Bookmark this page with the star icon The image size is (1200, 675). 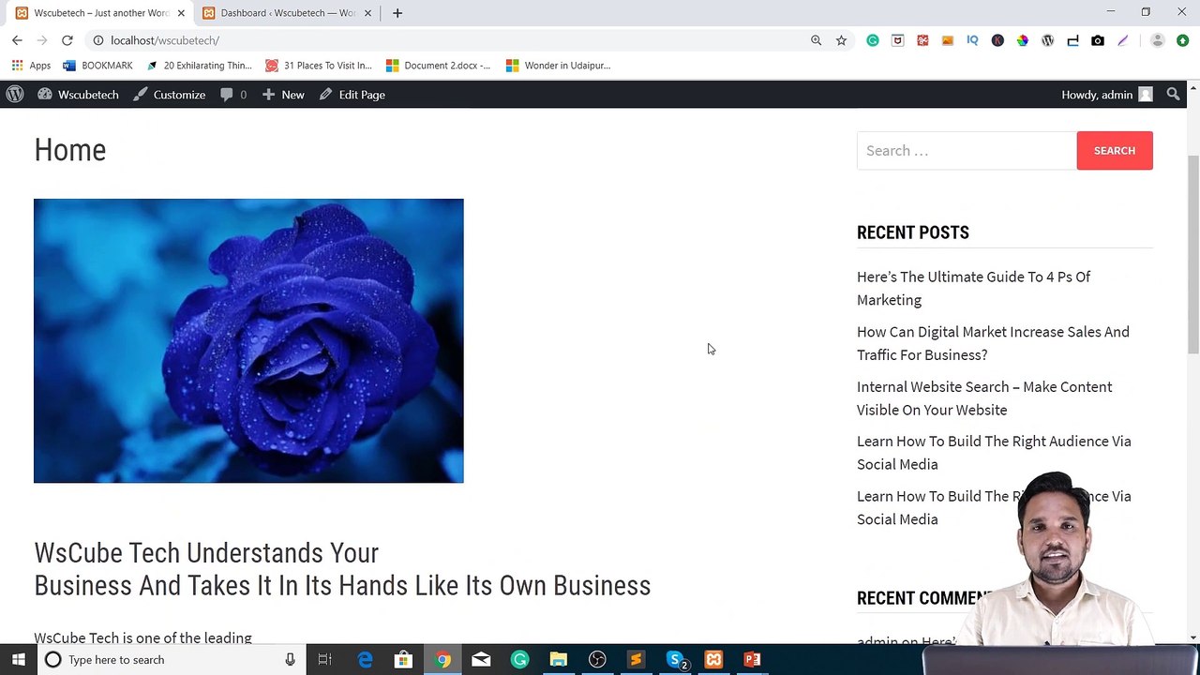click(841, 40)
